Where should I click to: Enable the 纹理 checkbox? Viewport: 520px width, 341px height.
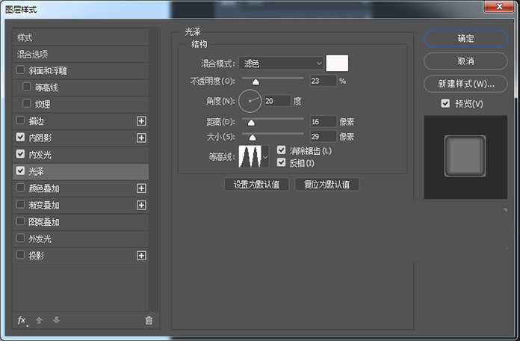point(27,104)
